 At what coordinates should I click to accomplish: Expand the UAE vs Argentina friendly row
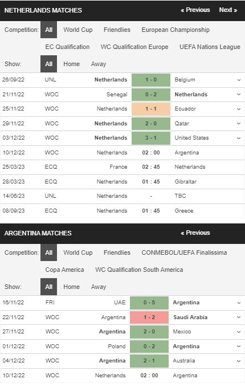click(239, 303)
